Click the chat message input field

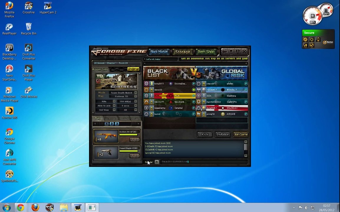204,162
